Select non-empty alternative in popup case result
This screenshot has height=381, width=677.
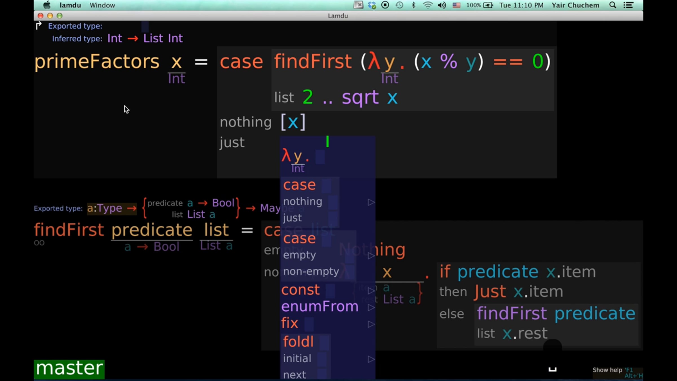pyautogui.click(x=311, y=271)
